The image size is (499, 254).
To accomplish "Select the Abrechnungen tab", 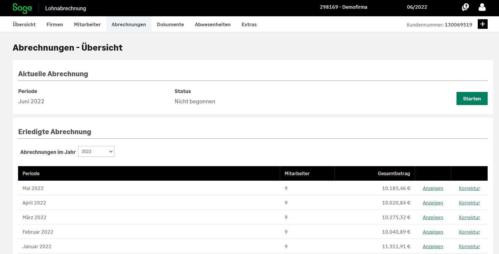I will click(x=129, y=24).
